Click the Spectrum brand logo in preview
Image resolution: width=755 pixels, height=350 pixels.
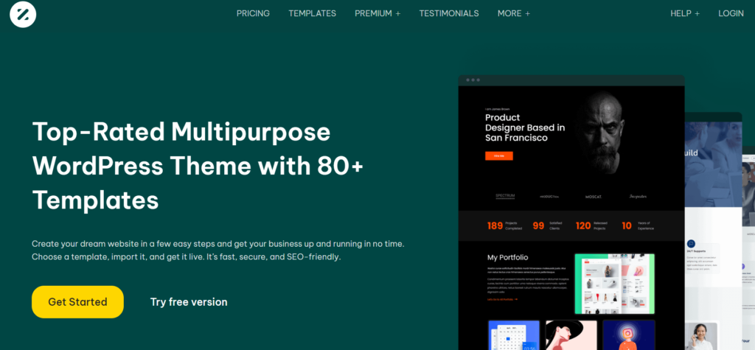point(505,197)
